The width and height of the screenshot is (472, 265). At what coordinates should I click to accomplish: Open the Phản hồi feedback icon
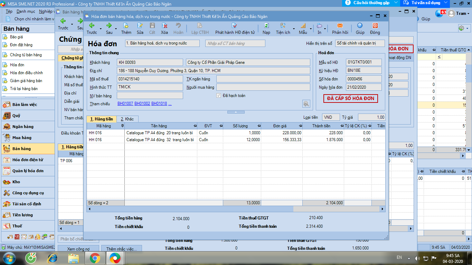[340, 26]
